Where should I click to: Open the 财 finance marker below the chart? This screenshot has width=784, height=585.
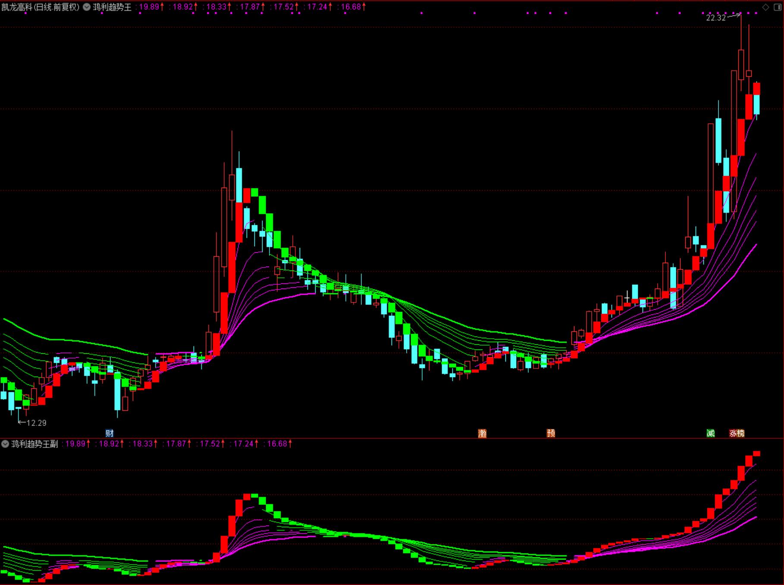(110, 433)
